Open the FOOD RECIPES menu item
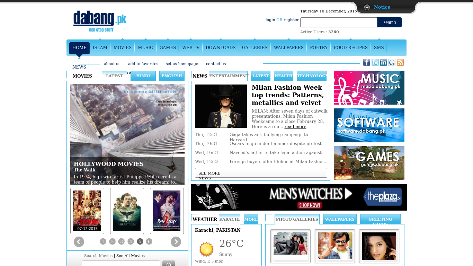Viewport: 473px width, 266px height. tap(351, 48)
